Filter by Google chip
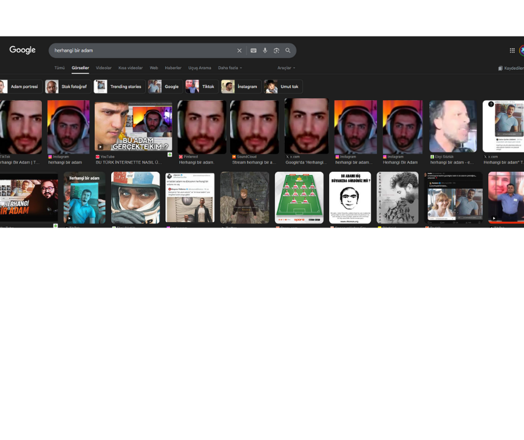524x440 pixels. point(165,87)
